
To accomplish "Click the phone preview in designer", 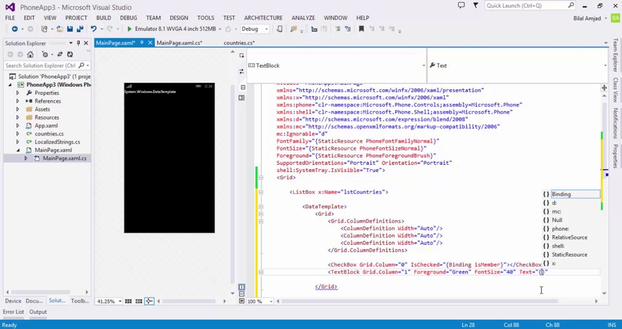I will (169, 158).
